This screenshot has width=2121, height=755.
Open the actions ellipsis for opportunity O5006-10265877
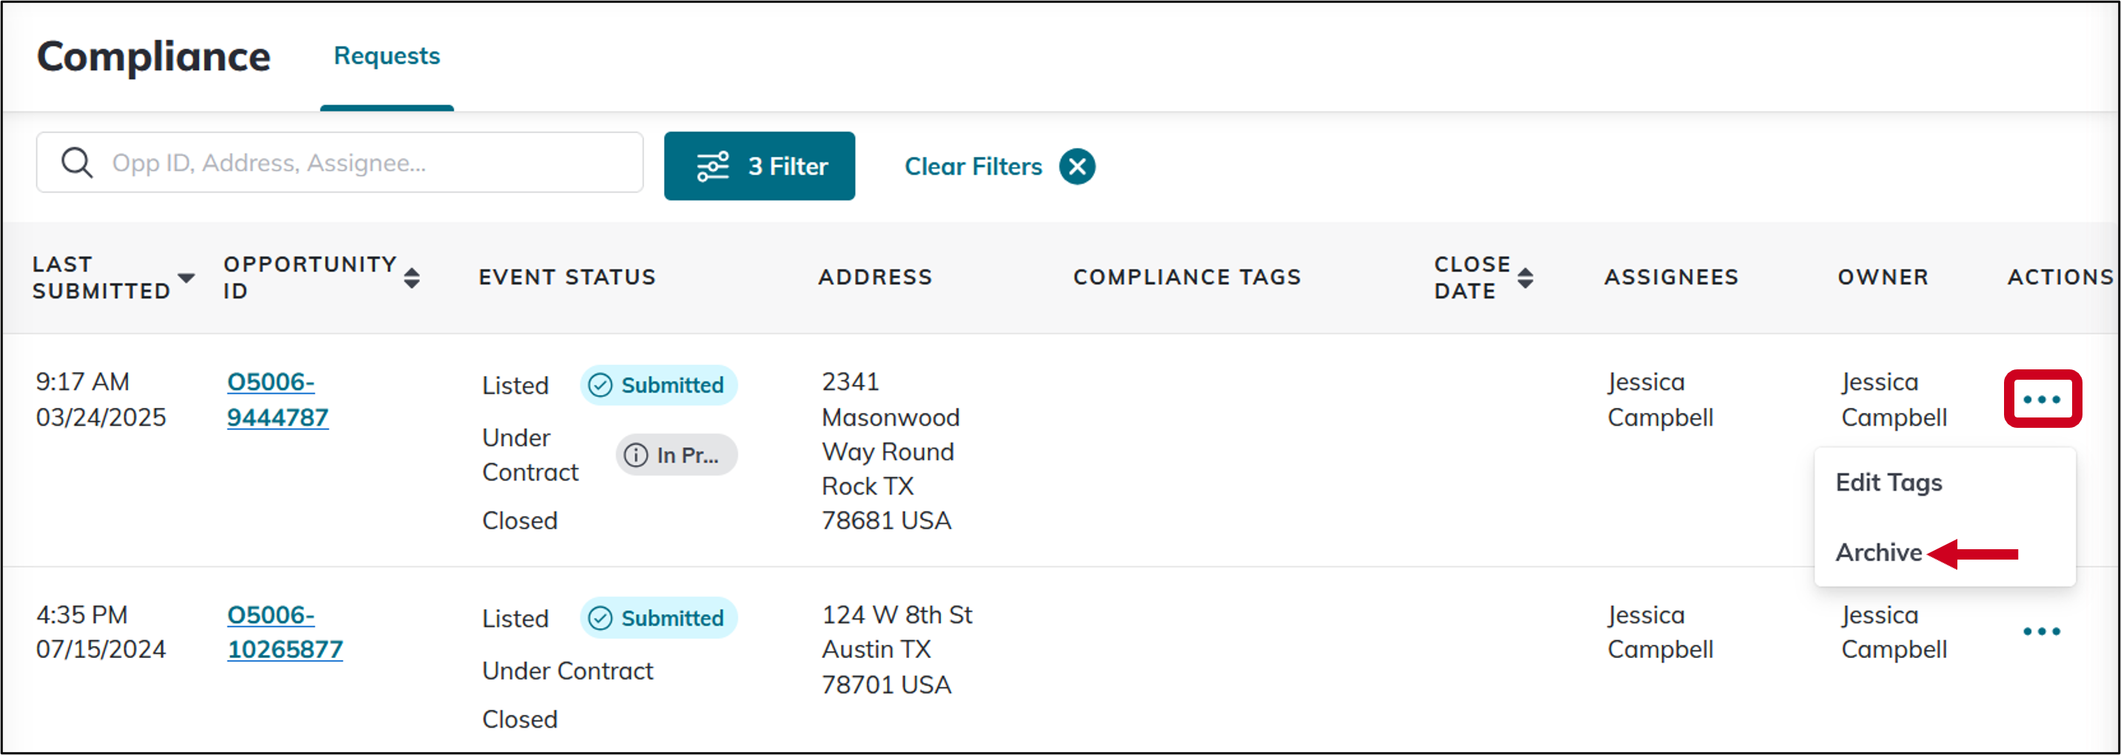pyautogui.click(x=2043, y=631)
